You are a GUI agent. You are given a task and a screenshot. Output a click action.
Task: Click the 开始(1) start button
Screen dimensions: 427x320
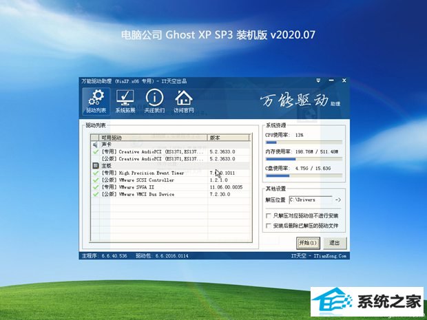point(308,243)
